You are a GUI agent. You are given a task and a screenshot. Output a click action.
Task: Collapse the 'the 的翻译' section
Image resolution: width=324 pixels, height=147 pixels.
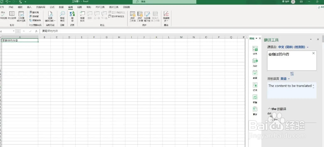[269, 109]
